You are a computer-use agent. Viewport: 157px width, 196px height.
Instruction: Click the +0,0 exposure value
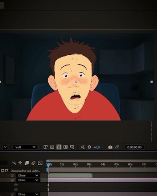[x=97, y=147]
